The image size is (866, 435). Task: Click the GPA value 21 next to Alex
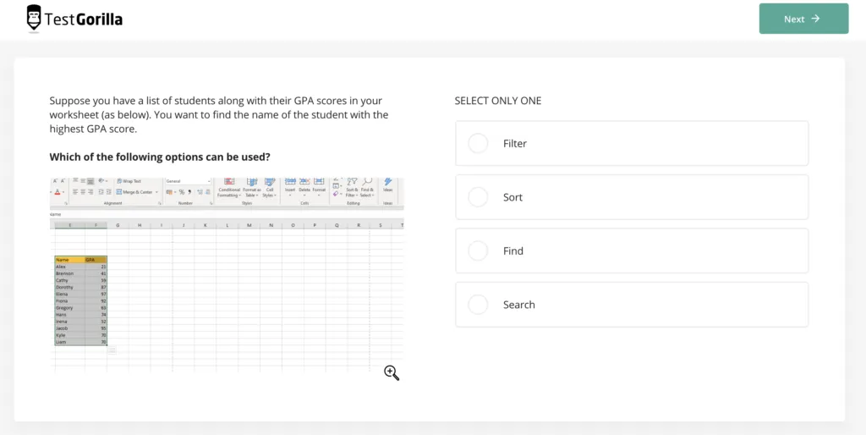coord(96,267)
